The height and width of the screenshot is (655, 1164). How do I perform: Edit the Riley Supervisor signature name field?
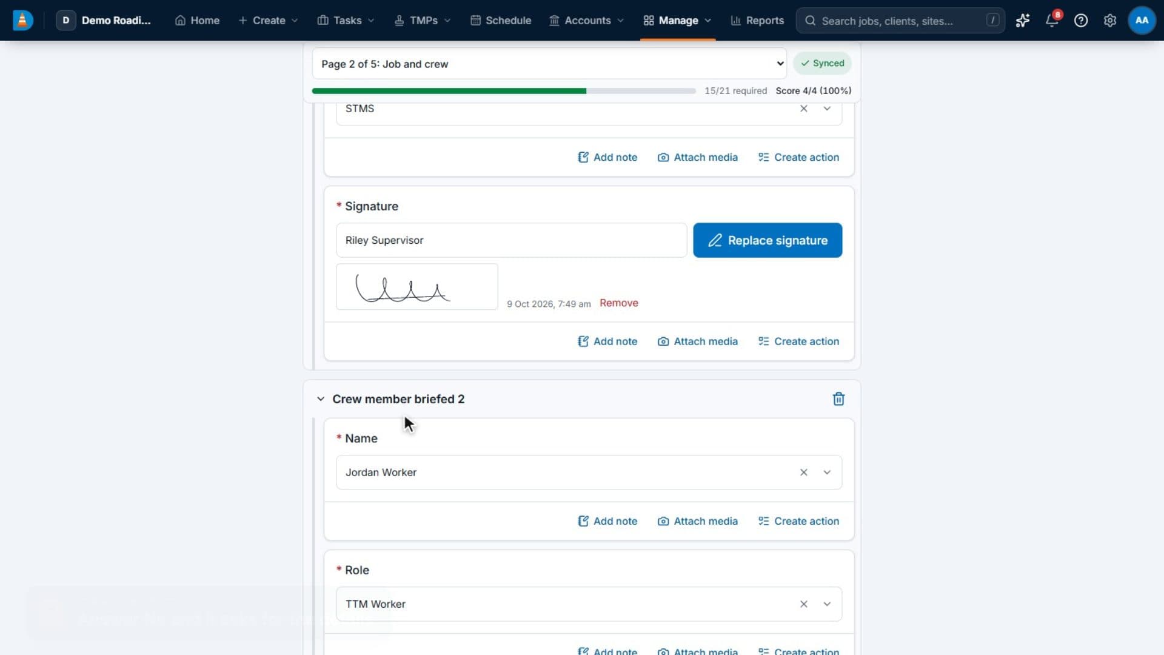point(512,240)
